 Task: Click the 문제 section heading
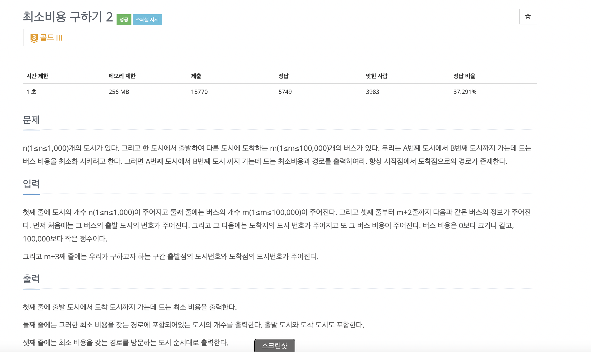pos(31,120)
